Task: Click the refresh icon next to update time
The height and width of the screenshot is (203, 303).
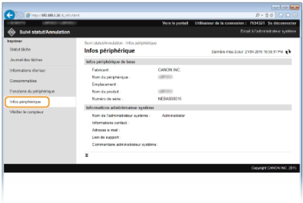Action: [288, 52]
